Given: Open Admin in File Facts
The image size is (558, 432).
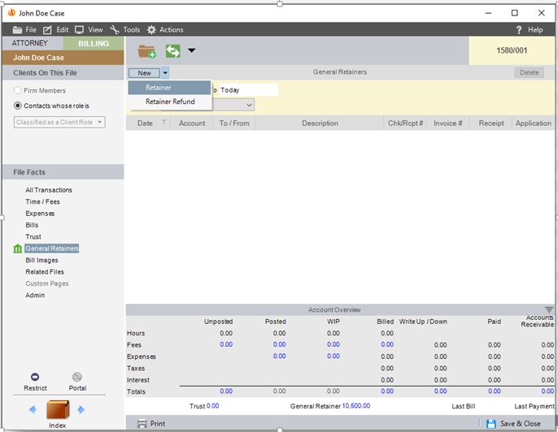Looking at the screenshot, I should (35, 296).
